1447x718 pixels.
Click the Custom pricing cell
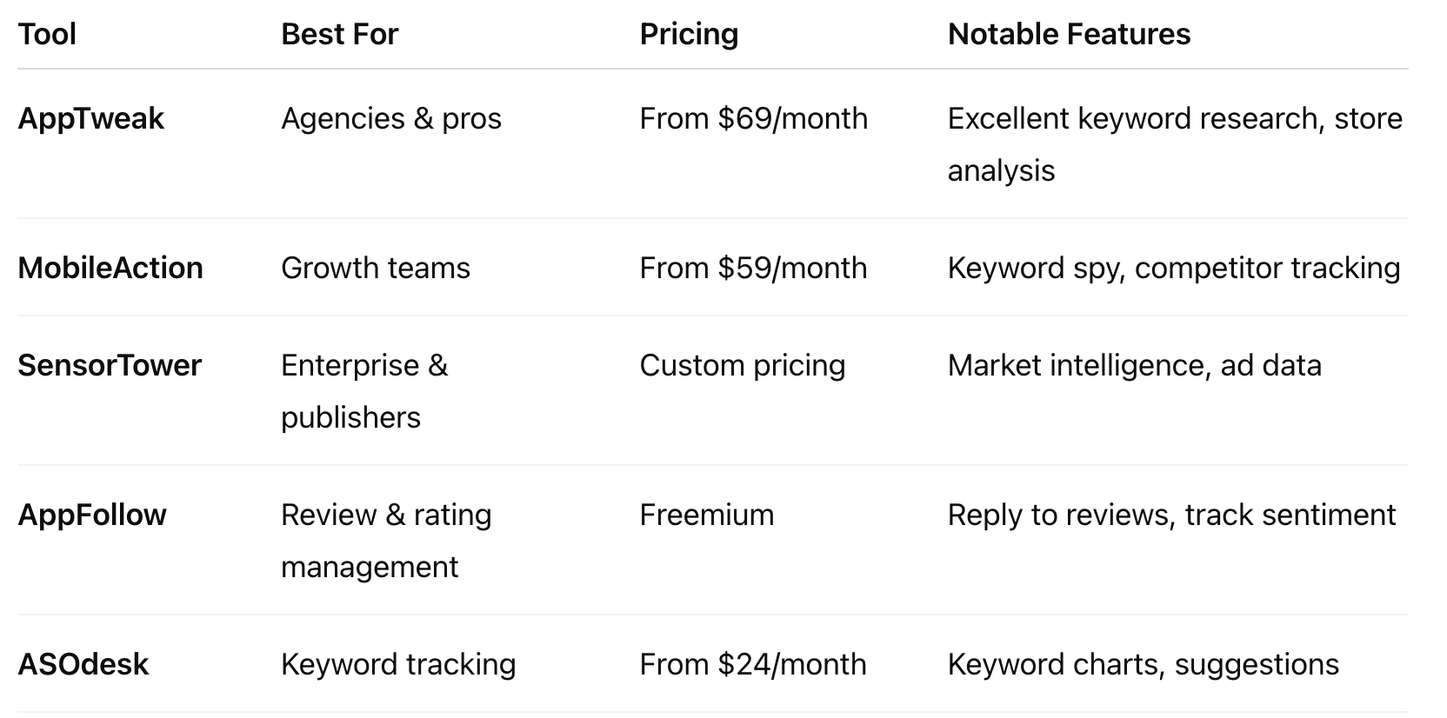pos(742,365)
